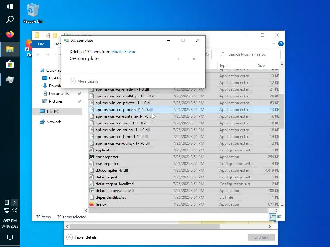Viewport: 330px width, 247px height.
Task: Expand More details in delete dialog
Action: tap(84, 81)
